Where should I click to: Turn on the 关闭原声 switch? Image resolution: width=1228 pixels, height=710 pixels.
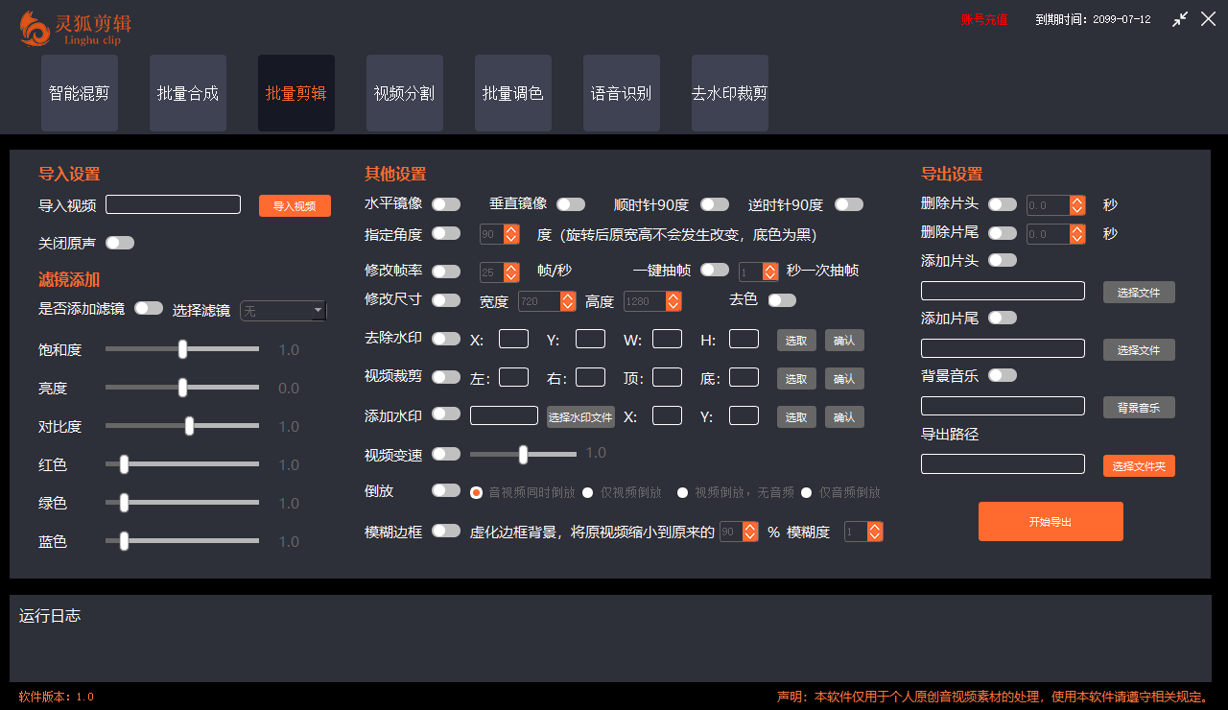pyautogui.click(x=119, y=243)
